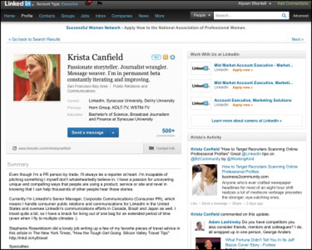The width and height of the screenshot is (312, 250).
Task: Click the orange LinkedIn employee badge
Action: pyautogui.click(x=165, y=57)
